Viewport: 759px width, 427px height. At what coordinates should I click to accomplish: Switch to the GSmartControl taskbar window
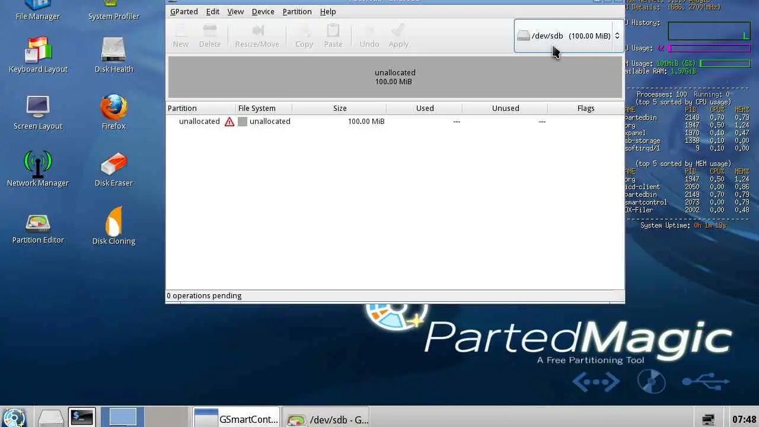(236, 419)
